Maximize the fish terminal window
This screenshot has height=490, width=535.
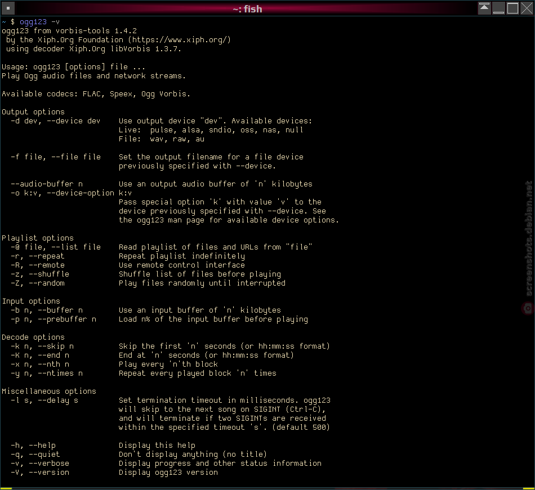pos(512,8)
